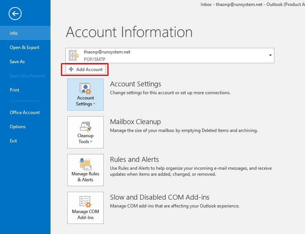Open the Account Settings button
Screen dimensions: 305x234
[x=85, y=95]
